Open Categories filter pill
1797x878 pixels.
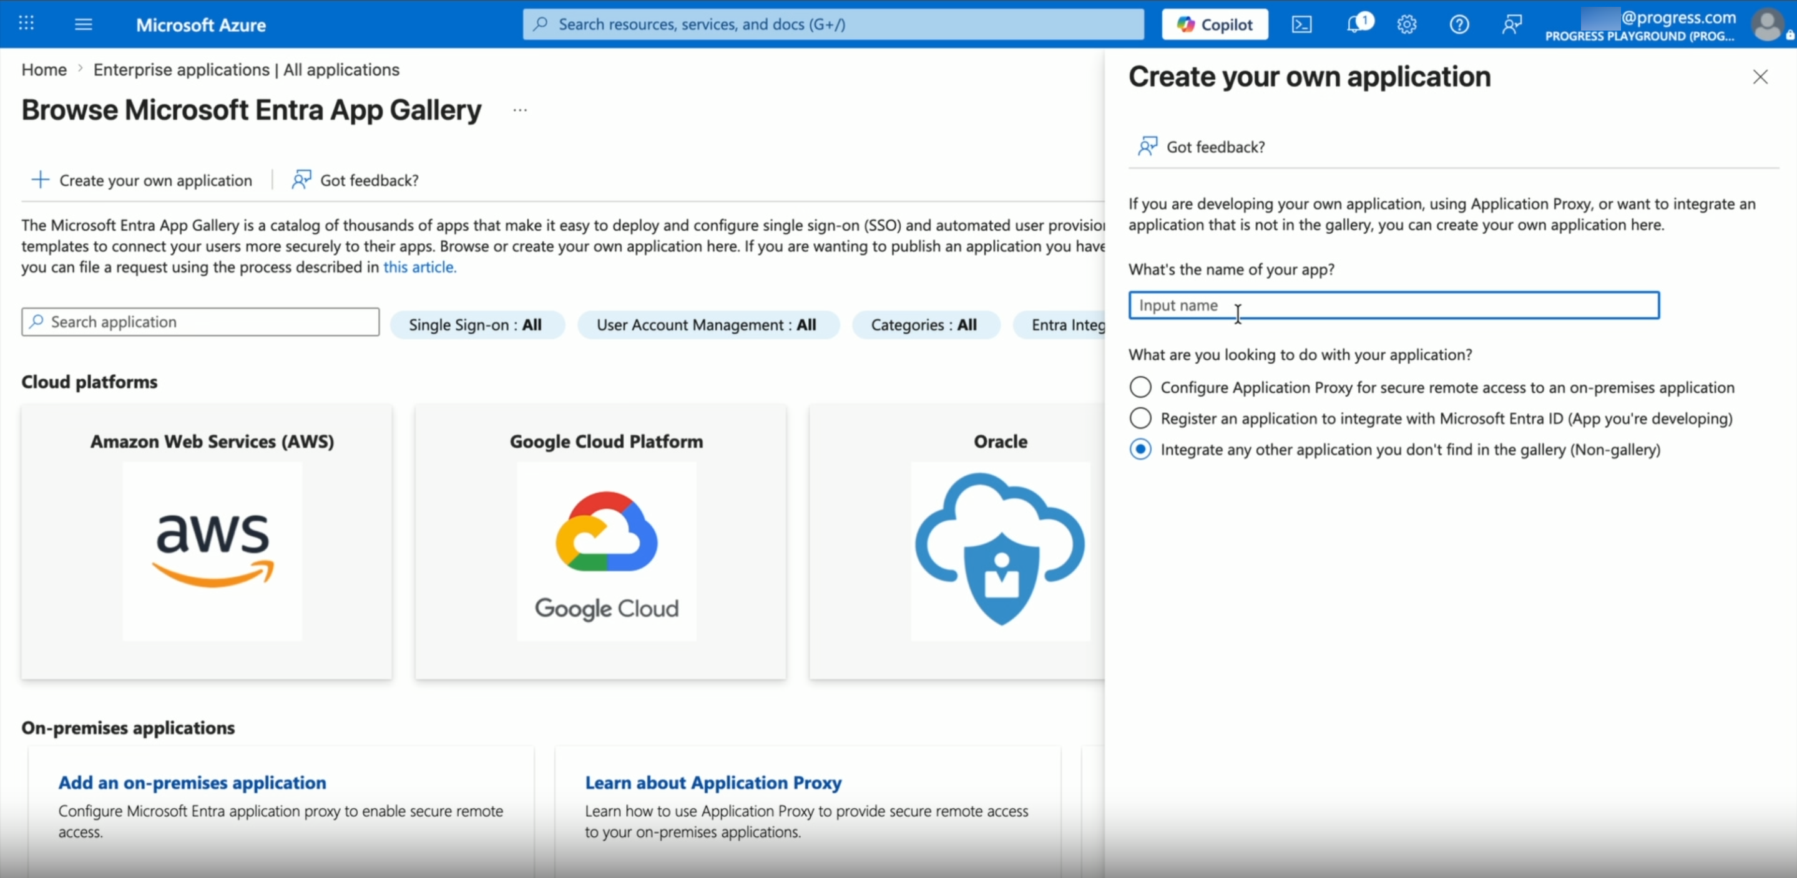(926, 325)
